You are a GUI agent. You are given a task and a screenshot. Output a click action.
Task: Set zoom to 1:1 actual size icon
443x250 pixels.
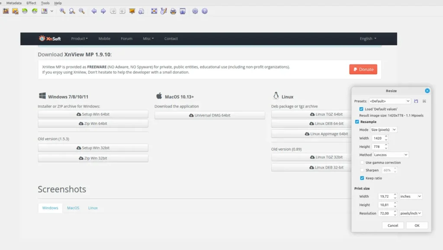(72, 11)
